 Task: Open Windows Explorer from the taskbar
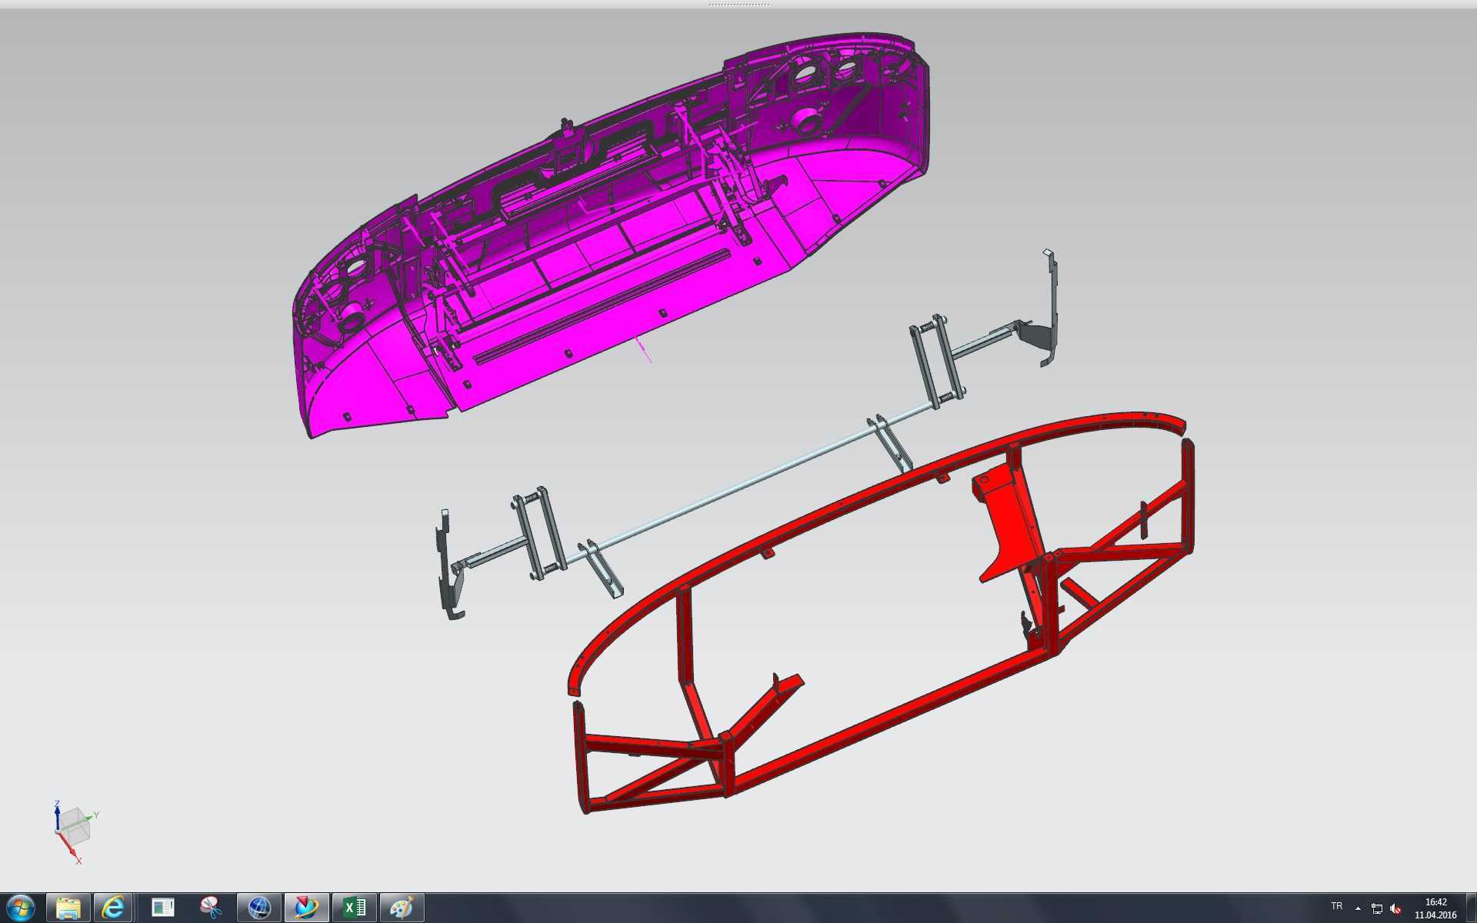[x=68, y=908]
